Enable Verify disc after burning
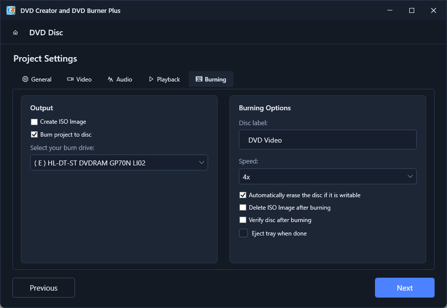This screenshot has height=308, width=447. 243,220
